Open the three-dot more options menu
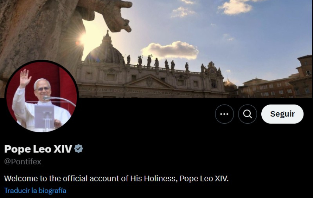The height and width of the screenshot is (198, 313). 224,114
